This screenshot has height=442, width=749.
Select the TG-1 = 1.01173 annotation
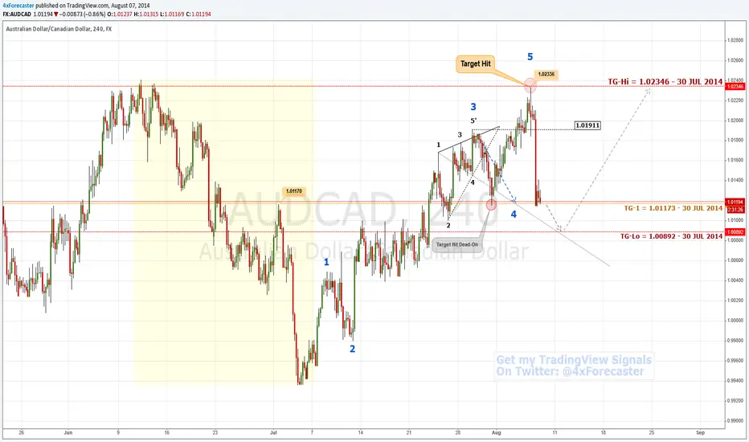tap(673, 208)
